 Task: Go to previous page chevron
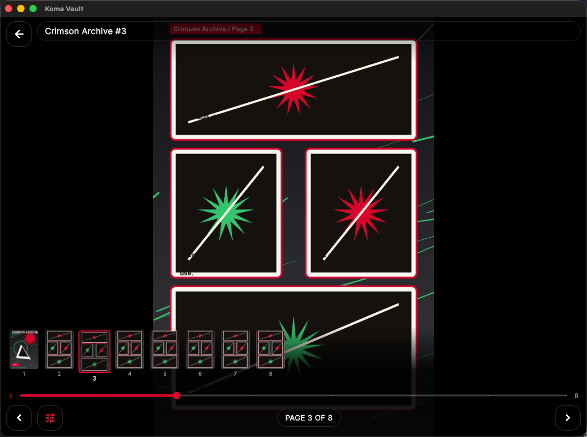click(x=19, y=418)
